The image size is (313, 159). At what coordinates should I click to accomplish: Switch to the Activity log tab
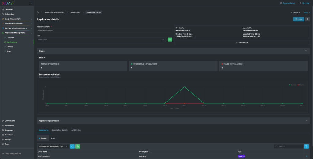click(x=76, y=130)
